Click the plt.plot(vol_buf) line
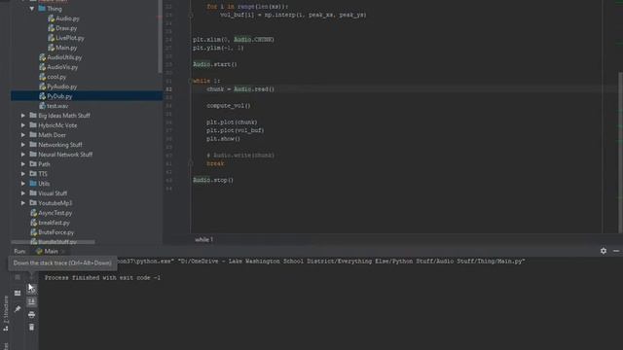This screenshot has height=350, width=623. pos(236,130)
